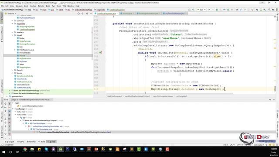Screen dimensions: 279x157
Task: Select ShoppingFragment in project tree
Action: [x=27, y=27]
